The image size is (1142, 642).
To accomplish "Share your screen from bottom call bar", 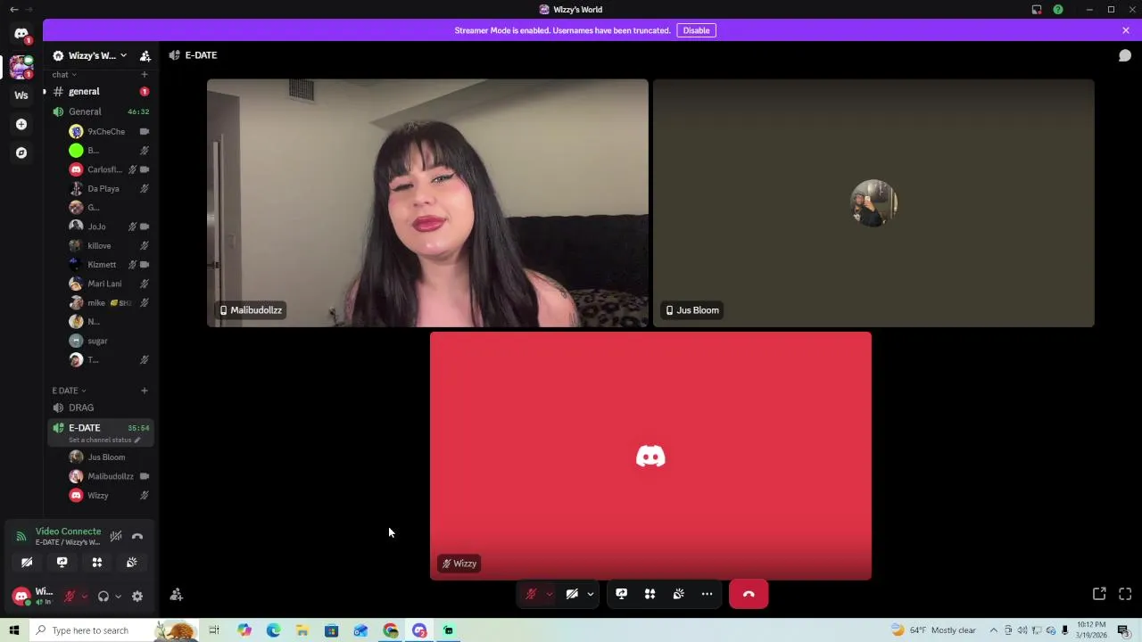I will pos(621,594).
